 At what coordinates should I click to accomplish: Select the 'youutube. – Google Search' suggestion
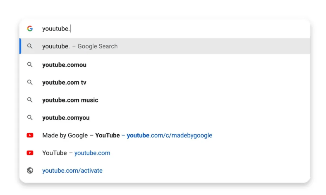pos(165,46)
